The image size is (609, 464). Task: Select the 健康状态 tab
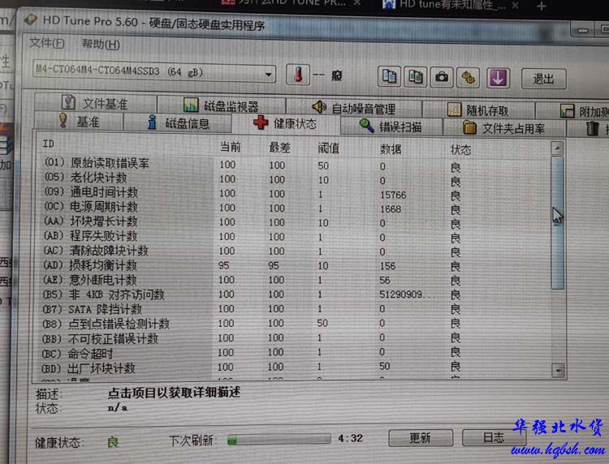pyautogui.click(x=286, y=124)
